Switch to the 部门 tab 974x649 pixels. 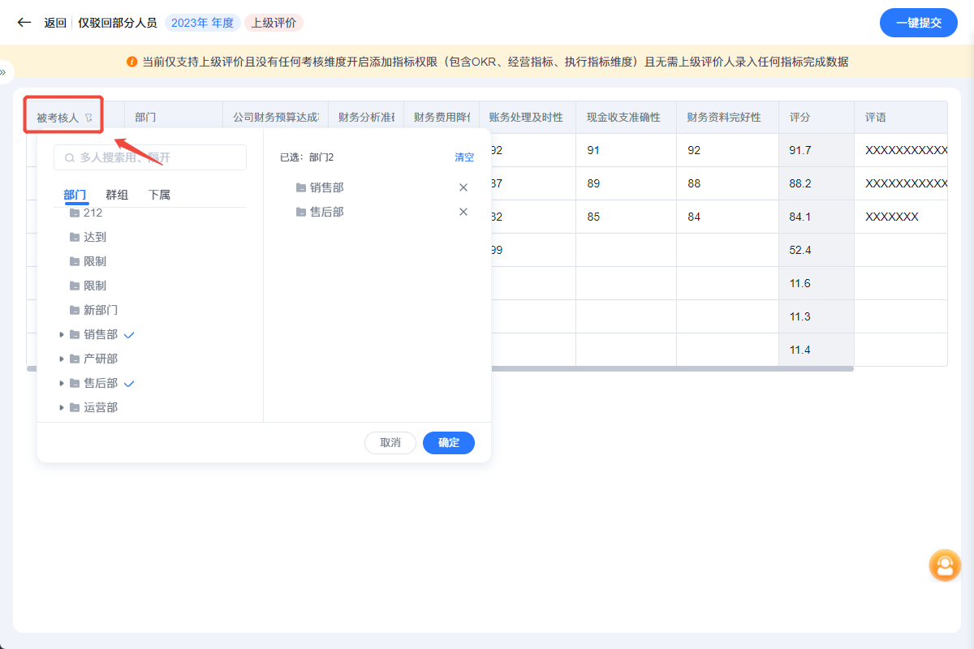pos(75,195)
